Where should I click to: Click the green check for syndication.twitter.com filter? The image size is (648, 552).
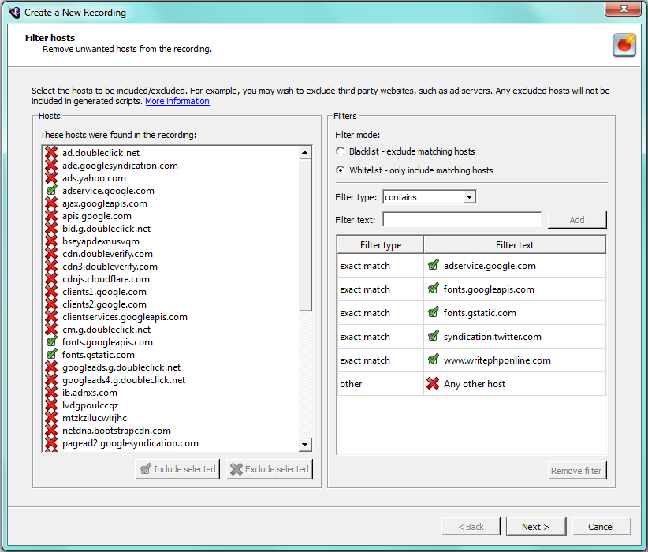pyautogui.click(x=432, y=337)
